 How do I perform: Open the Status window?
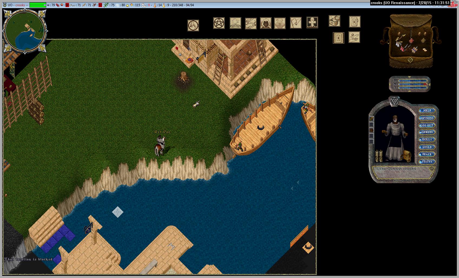click(427, 162)
